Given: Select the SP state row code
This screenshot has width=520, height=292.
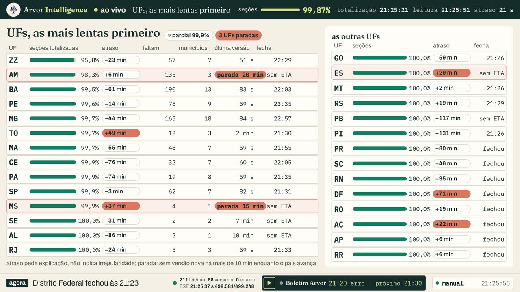Looking at the screenshot, I should (x=13, y=191).
